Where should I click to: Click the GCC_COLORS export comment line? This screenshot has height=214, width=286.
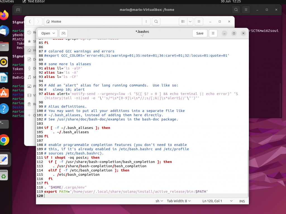[137, 56]
